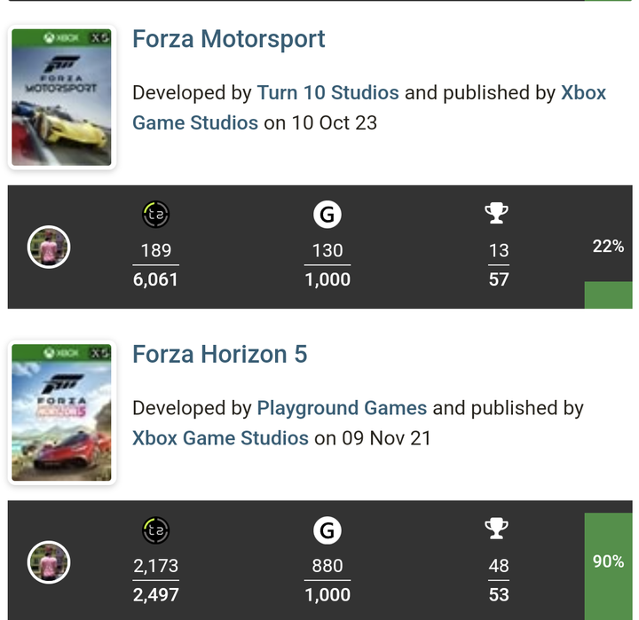The width and height of the screenshot is (639, 620).
Task: Click the 13 of 57 achievements count
Action: point(499,265)
